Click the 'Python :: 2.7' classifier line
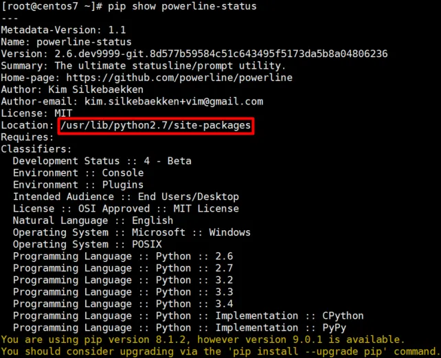Viewport: 441px width, 358px height. (x=123, y=268)
